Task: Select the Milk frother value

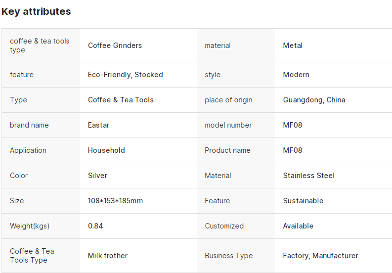Action: click(108, 256)
